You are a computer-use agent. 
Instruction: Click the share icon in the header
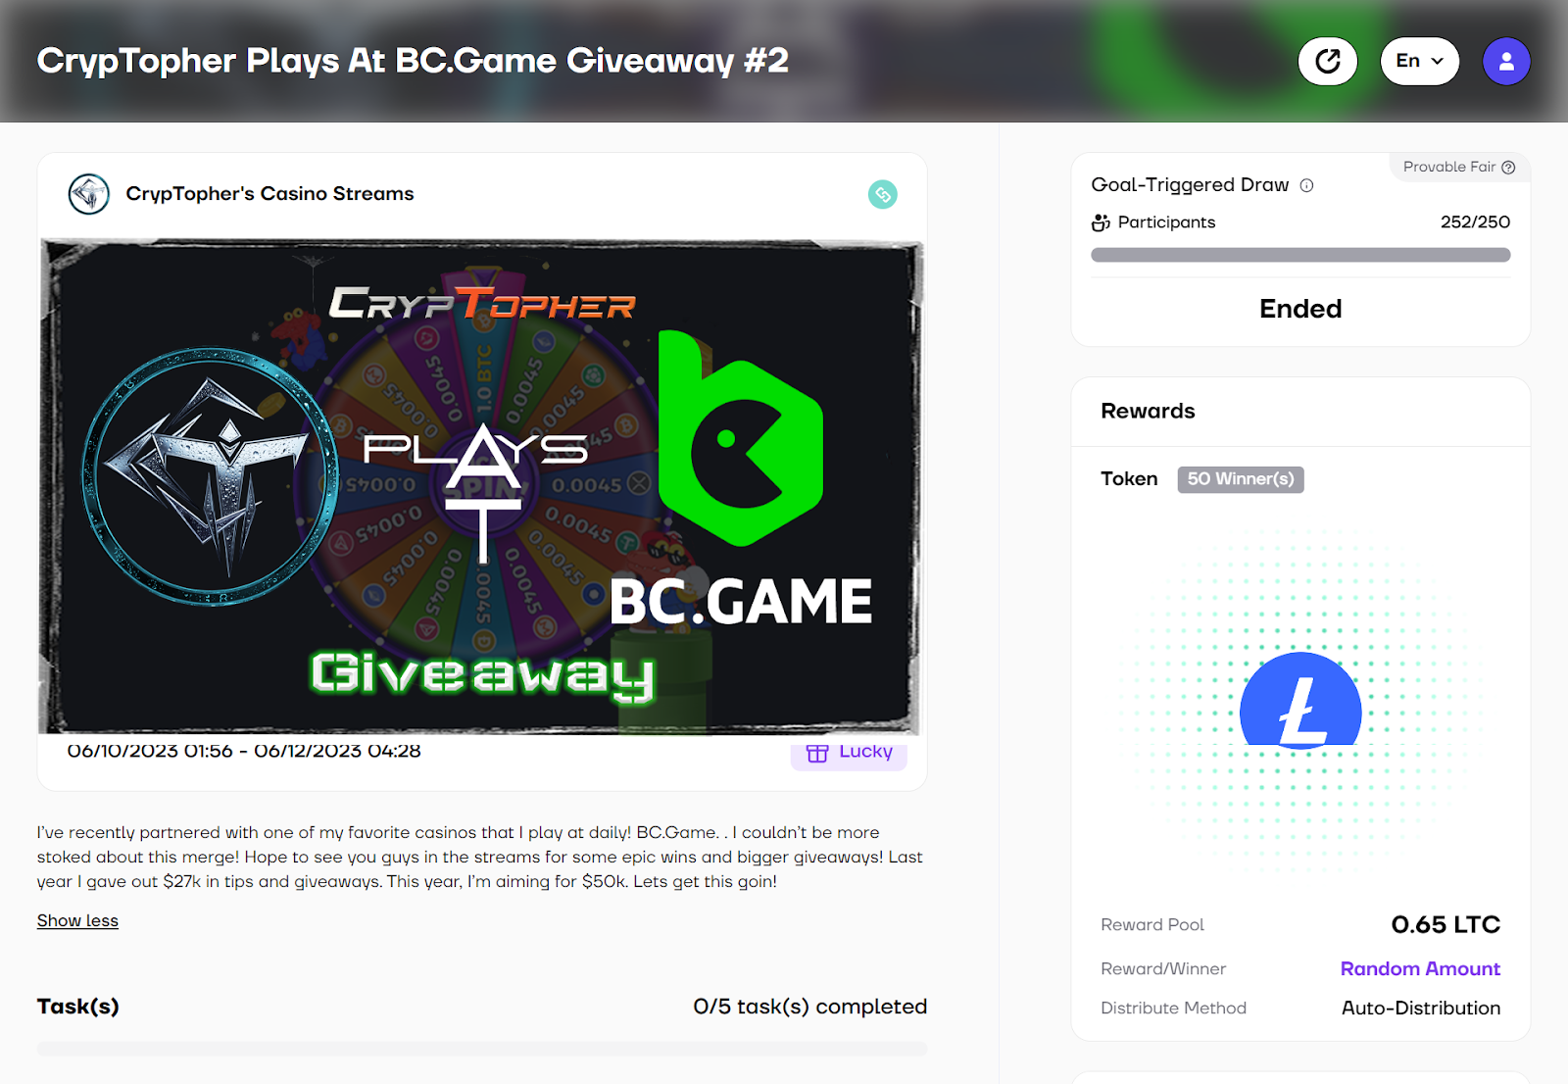[x=1327, y=62]
